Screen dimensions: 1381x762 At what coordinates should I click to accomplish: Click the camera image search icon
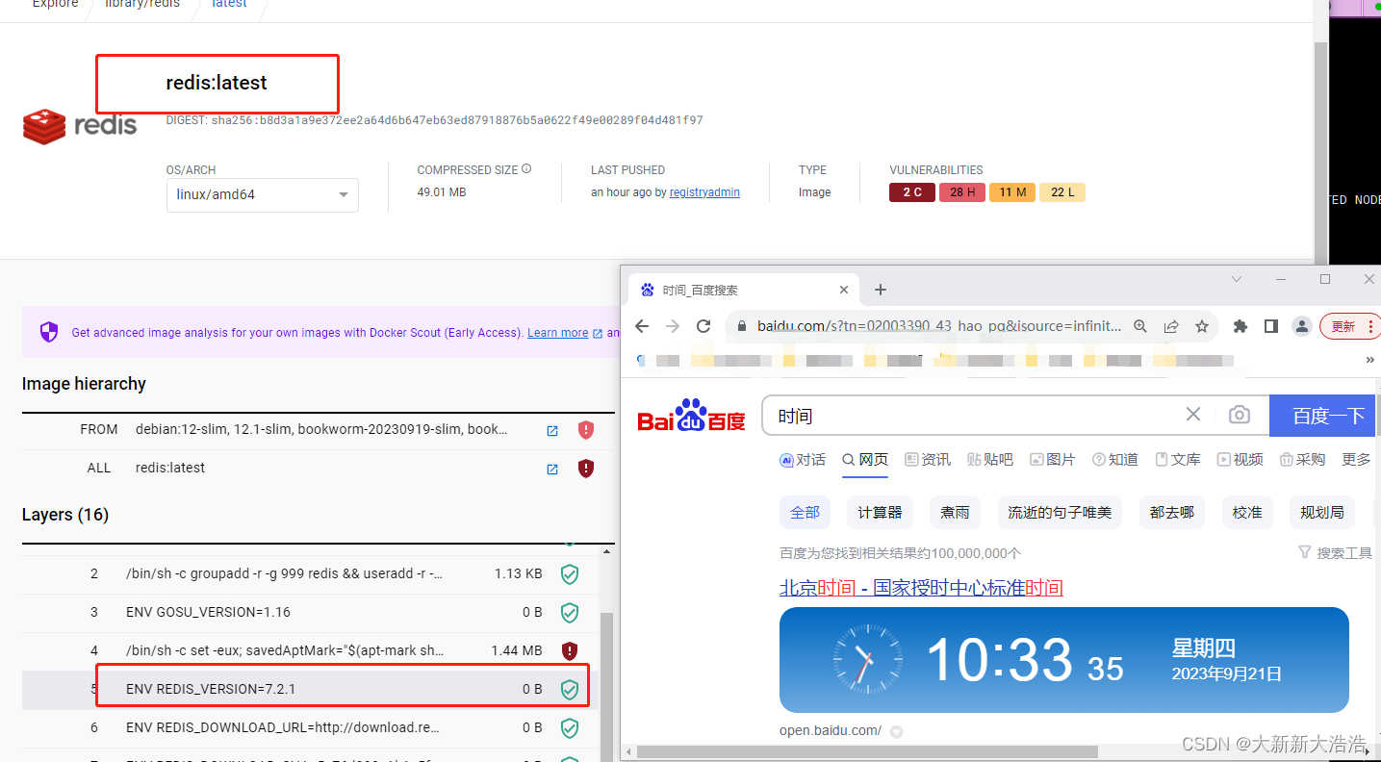[x=1240, y=415]
